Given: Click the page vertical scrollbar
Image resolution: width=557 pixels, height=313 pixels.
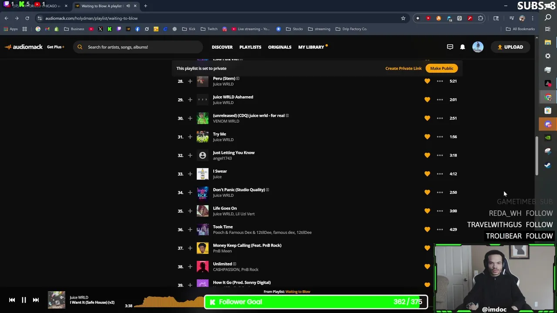Looking at the screenshot, I should (x=537, y=156).
